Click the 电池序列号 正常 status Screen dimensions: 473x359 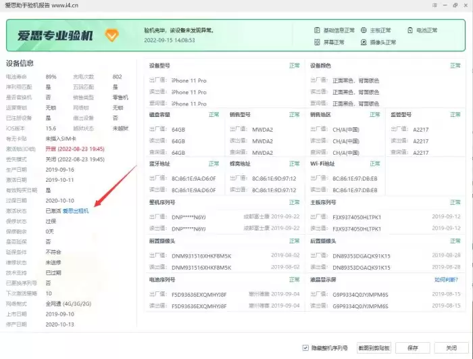pyautogui.click(x=295, y=280)
